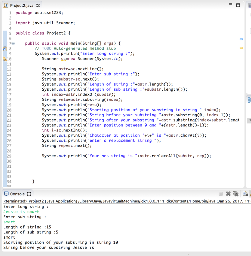Click the Terminate square icon in Console toolbar
Viewport: 251px width, 256px height.
click(221, 194)
